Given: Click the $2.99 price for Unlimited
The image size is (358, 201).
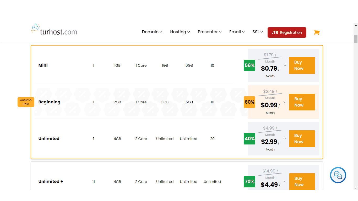Looking at the screenshot, I should click(x=269, y=142).
